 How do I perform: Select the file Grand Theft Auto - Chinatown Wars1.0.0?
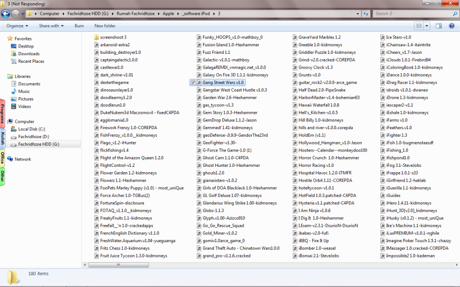pos(241,248)
